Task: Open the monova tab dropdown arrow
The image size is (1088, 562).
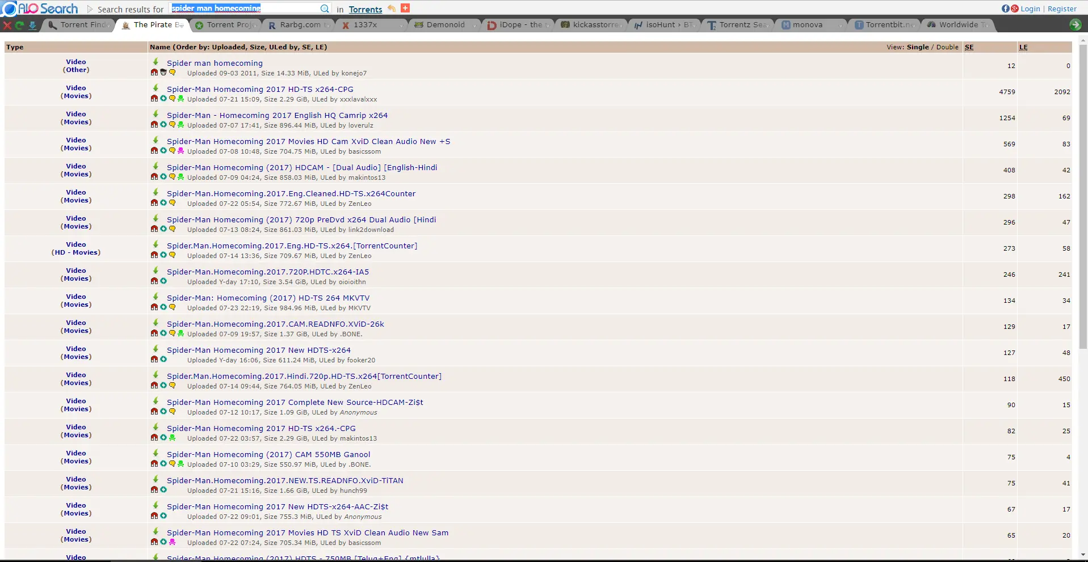Action: pyautogui.click(x=840, y=25)
